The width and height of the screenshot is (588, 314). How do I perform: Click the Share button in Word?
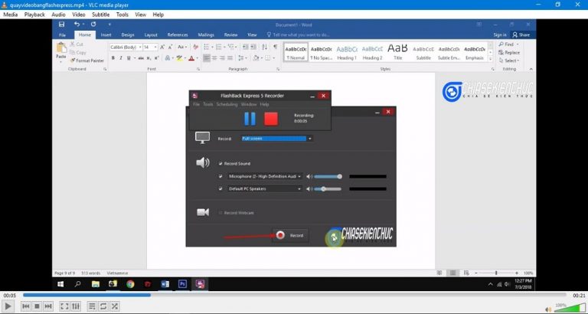pos(521,35)
